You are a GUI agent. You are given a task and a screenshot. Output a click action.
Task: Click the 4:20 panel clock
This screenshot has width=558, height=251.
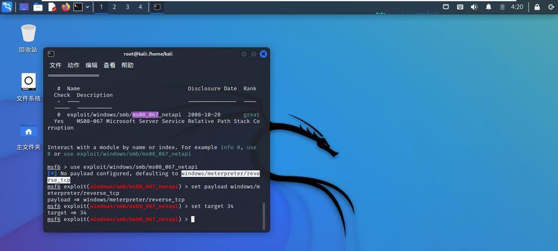(x=517, y=7)
